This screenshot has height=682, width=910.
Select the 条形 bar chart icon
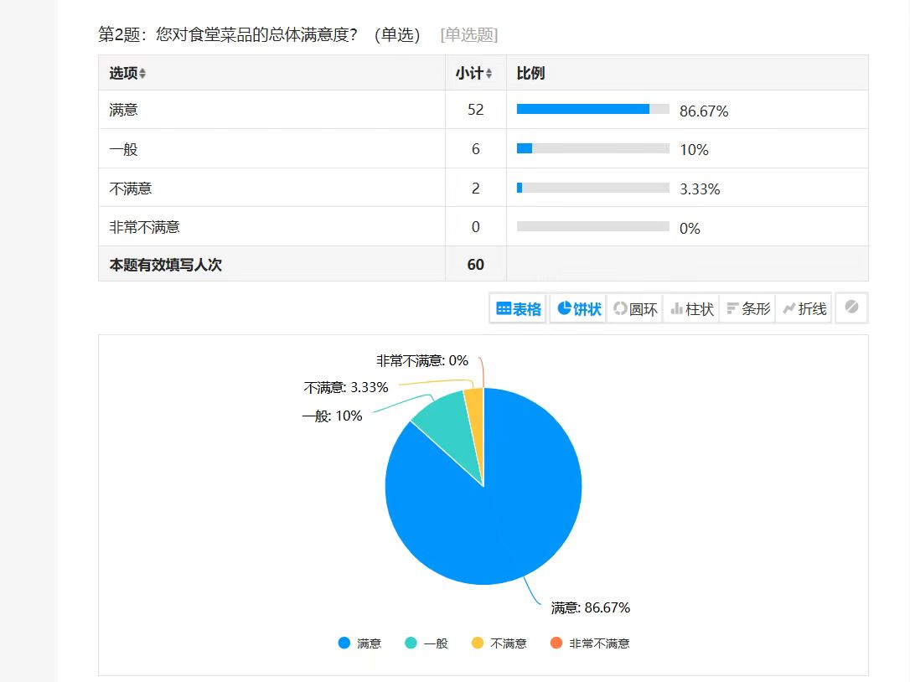click(747, 308)
